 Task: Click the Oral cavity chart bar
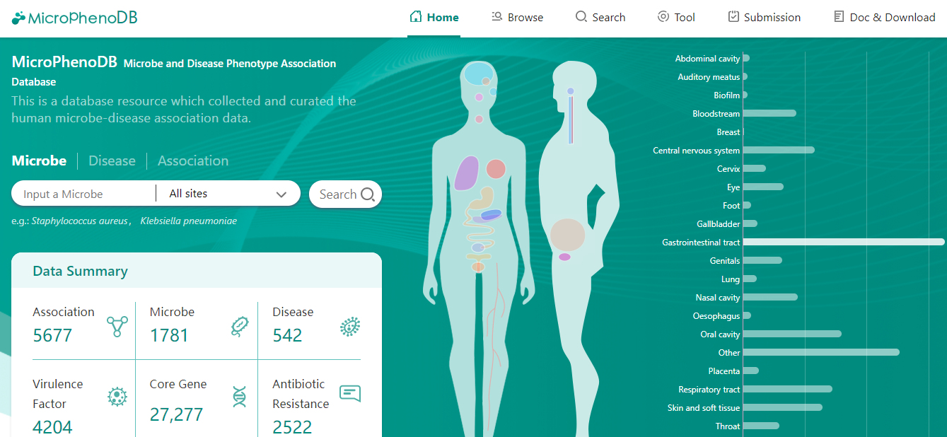[x=792, y=334]
